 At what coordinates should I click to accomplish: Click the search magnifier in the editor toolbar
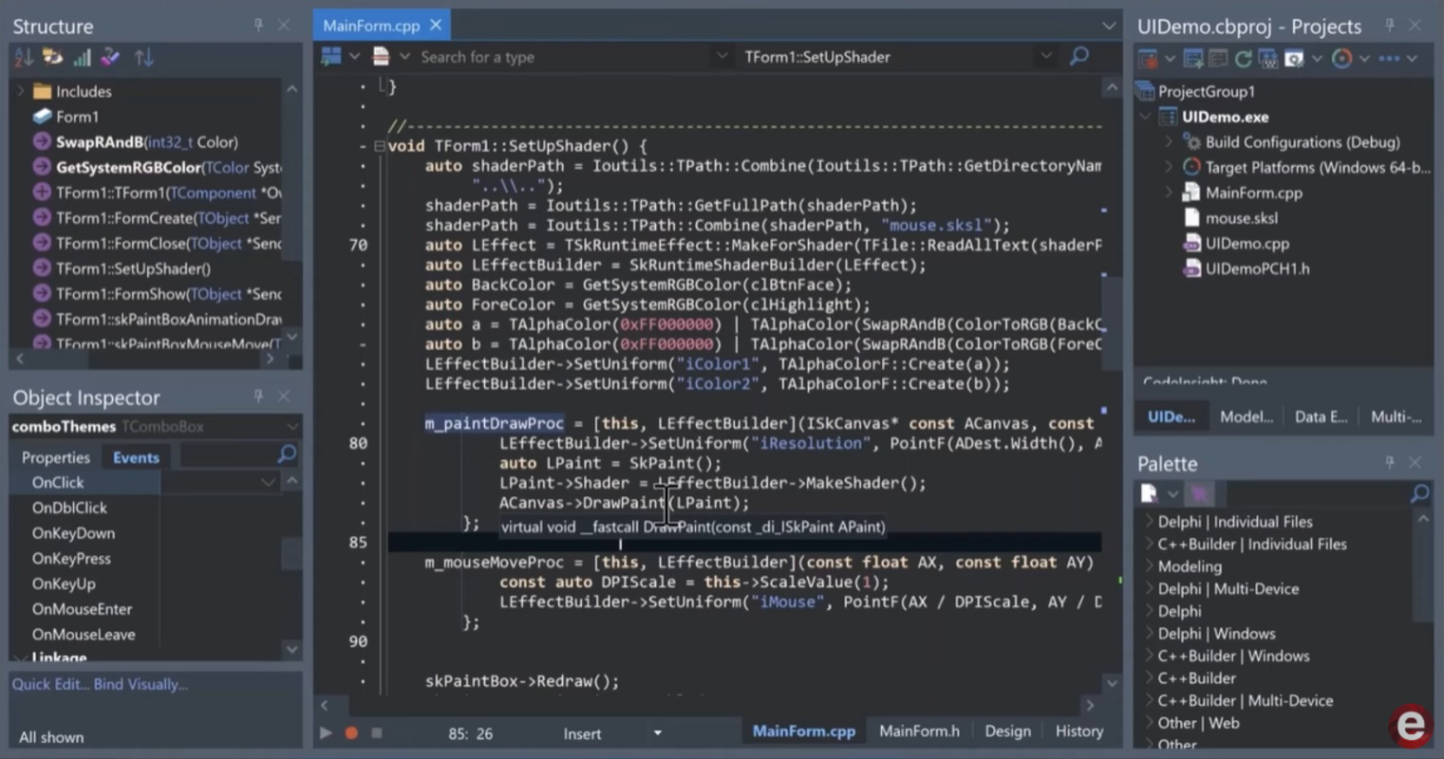pos(1078,57)
